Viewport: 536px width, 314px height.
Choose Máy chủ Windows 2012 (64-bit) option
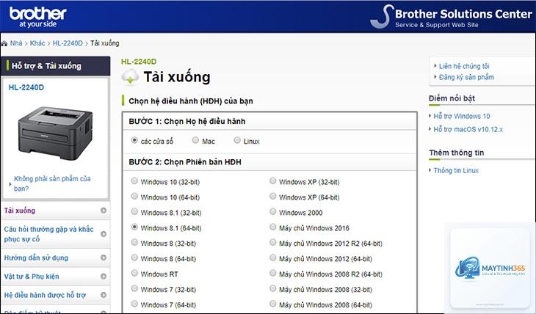(x=272, y=258)
